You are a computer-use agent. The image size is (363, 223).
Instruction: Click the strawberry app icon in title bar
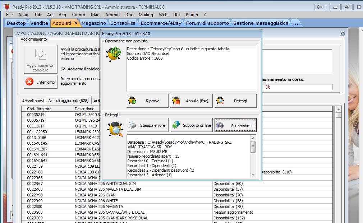click(7, 7)
